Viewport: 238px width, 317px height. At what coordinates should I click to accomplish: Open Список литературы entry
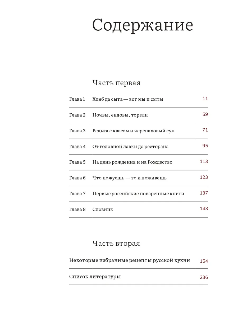pos(95,277)
